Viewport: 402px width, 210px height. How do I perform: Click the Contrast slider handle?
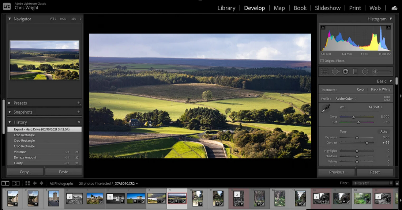point(367,143)
